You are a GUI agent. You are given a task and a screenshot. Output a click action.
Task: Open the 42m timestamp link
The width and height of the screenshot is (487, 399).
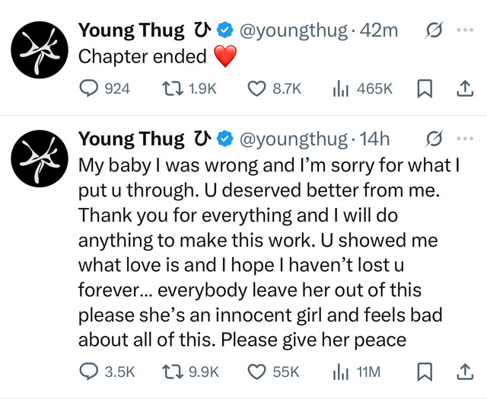click(x=379, y=31)
